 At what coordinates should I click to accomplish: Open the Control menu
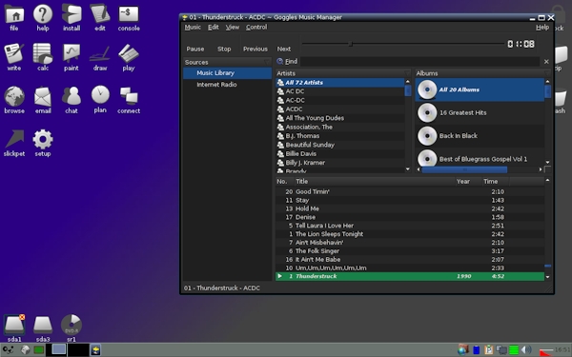256,27
